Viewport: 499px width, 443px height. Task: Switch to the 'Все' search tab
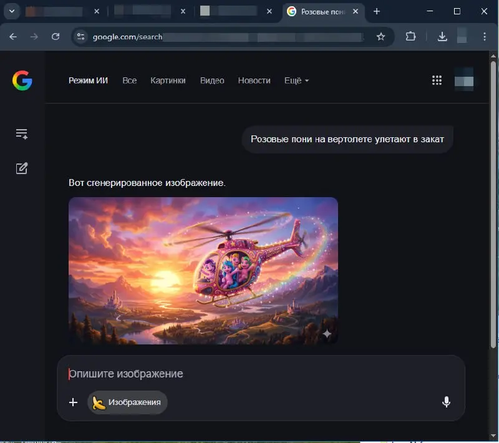point(130,80)
